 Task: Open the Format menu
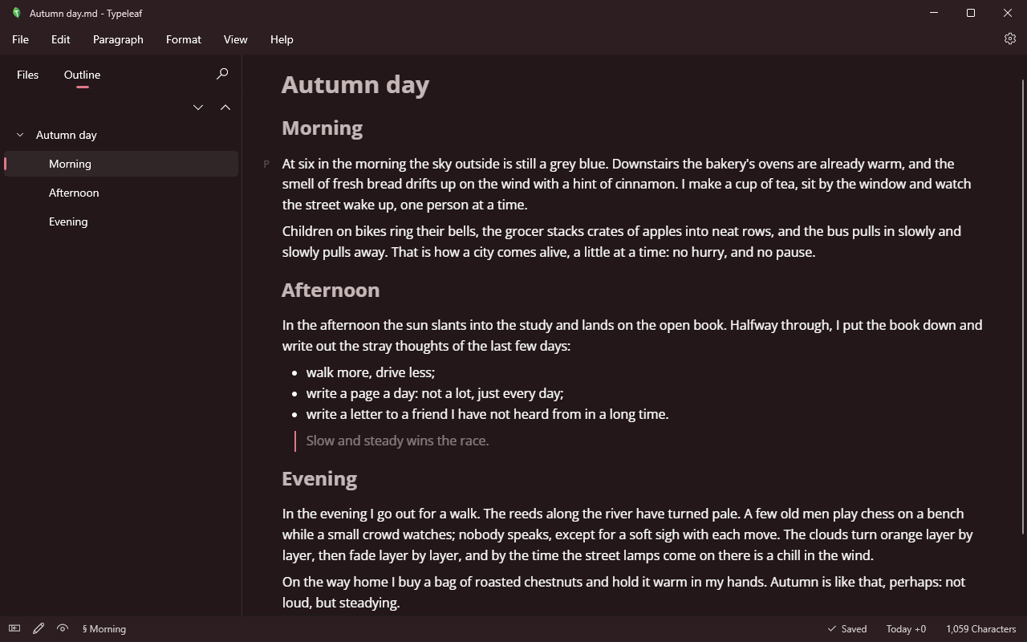pyautogui.click(x=184, y=39)
